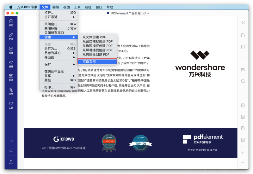
Task: Expand the 打开最近 submenu
Action: (59, 17)
